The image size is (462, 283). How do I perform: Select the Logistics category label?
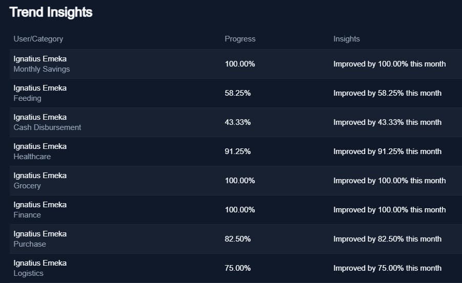coord(28,273)
